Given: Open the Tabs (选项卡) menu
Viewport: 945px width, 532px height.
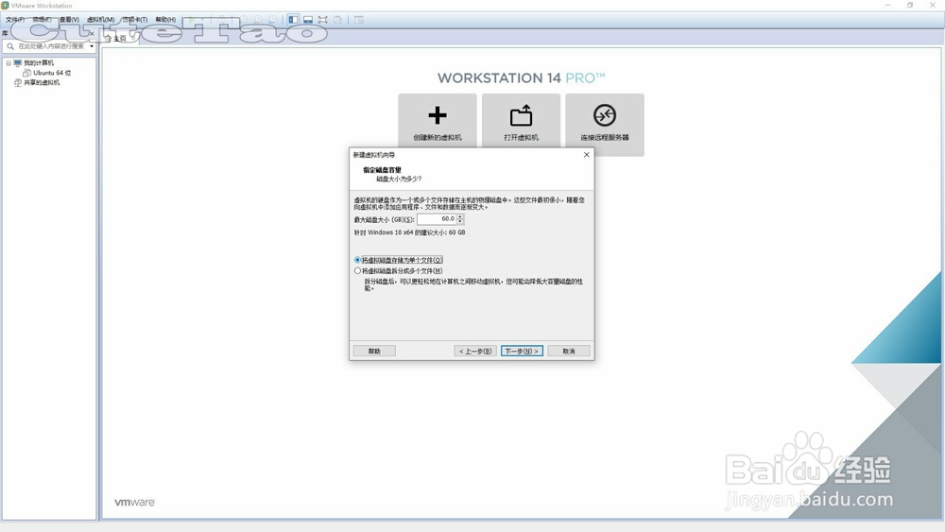Looking at the screenshot, I should 135,20.
